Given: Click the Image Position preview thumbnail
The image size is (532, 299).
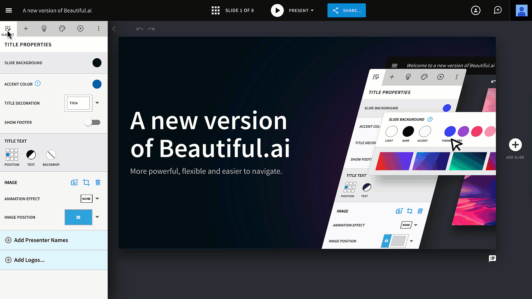Looking at the screenshot, I should click(78, 217).
